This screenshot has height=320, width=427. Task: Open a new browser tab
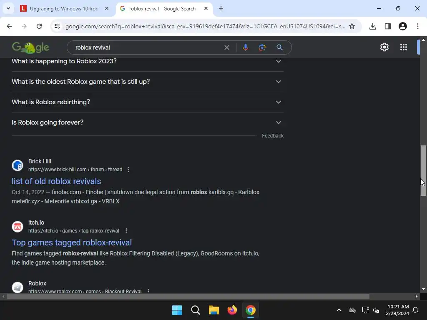pyautogui.click(x=221, y=8)
